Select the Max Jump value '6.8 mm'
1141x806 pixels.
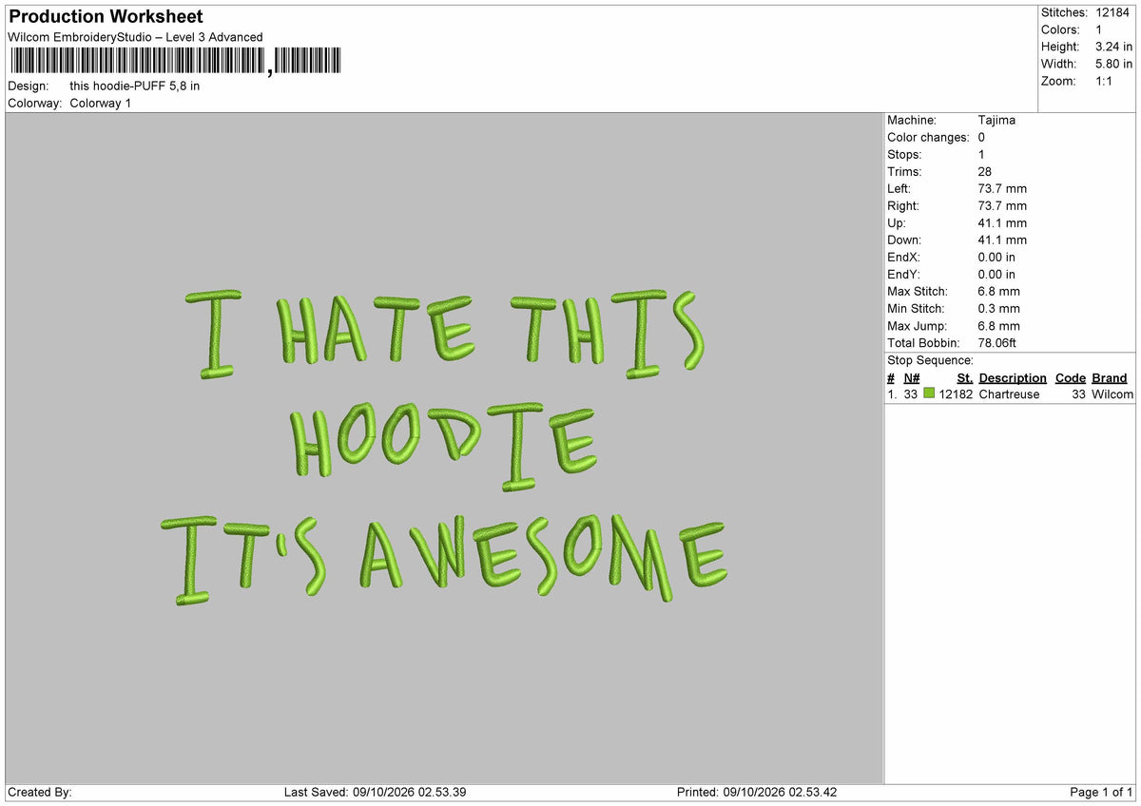point(998,325)
